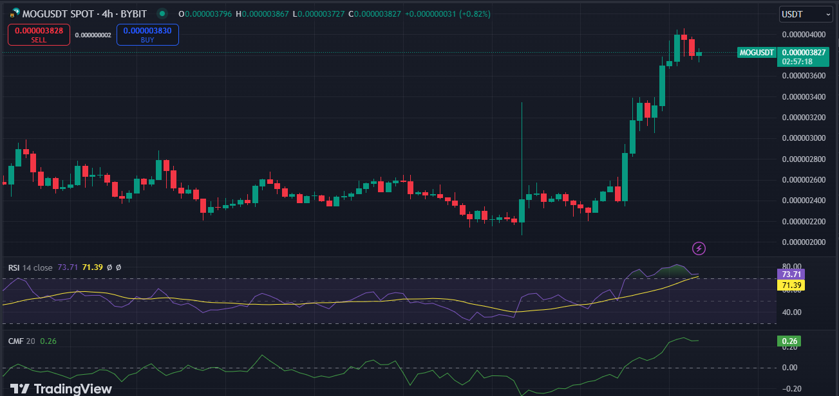Screen dimensions: 839x396
Task: Open quick trading with the lightning bolt icon
Action: point(699,248)
